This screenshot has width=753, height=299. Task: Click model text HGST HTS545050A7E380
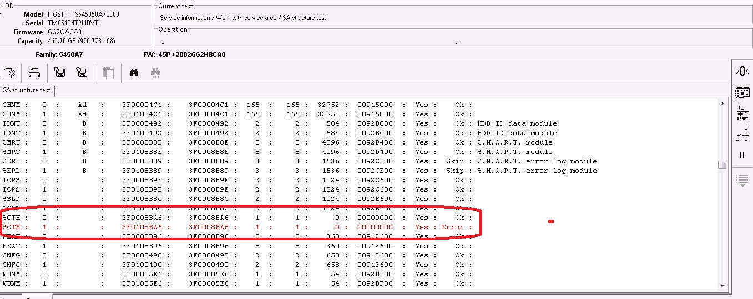point(83,14)
